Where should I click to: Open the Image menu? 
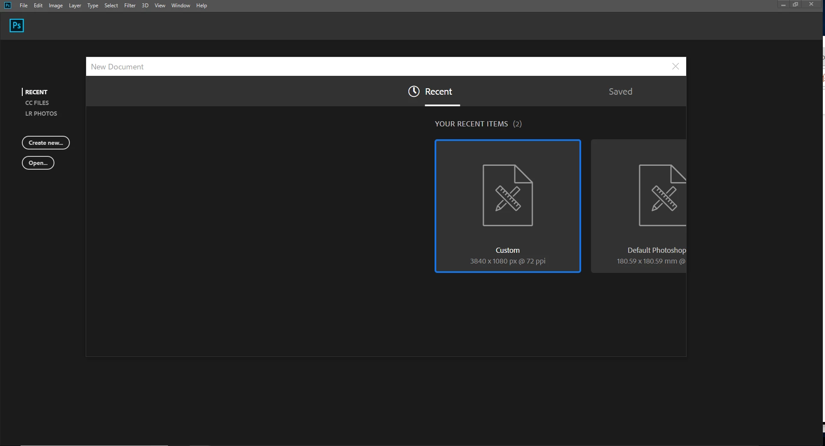(x=56, y=6)
